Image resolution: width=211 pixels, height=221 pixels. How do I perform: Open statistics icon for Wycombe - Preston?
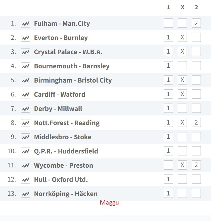click(x=25, y=165)
